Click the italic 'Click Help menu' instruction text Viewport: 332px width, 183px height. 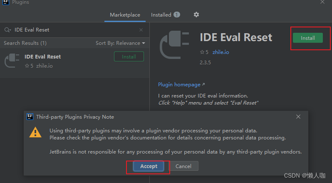(208, 103)
